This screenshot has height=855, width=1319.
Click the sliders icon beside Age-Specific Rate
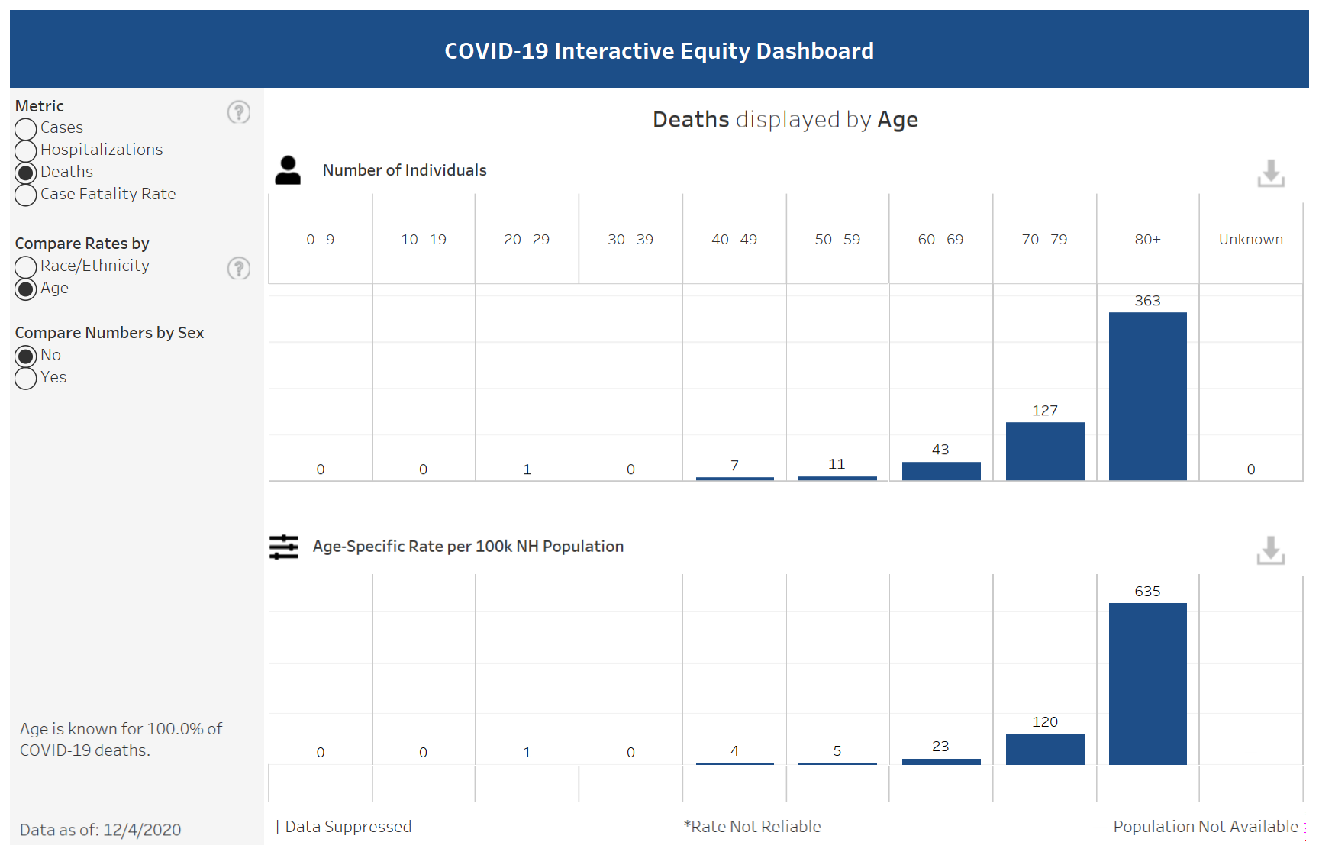283,547
